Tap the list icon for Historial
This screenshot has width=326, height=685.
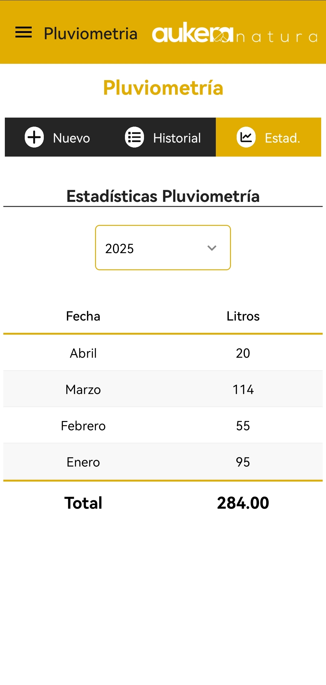pyautogui.click(x=134, y=137)
